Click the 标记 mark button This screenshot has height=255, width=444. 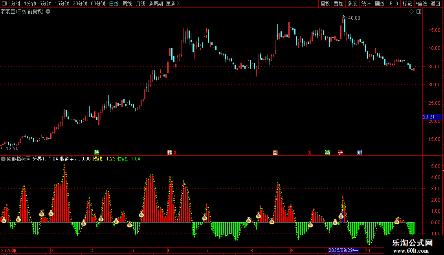click(407, 4)
